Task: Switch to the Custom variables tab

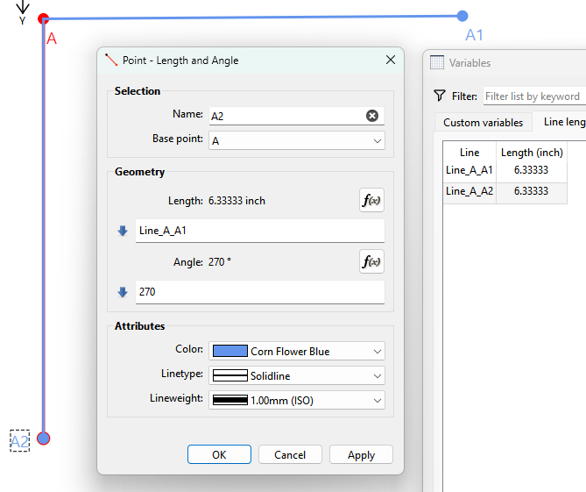Action: (x=483, y=123)
